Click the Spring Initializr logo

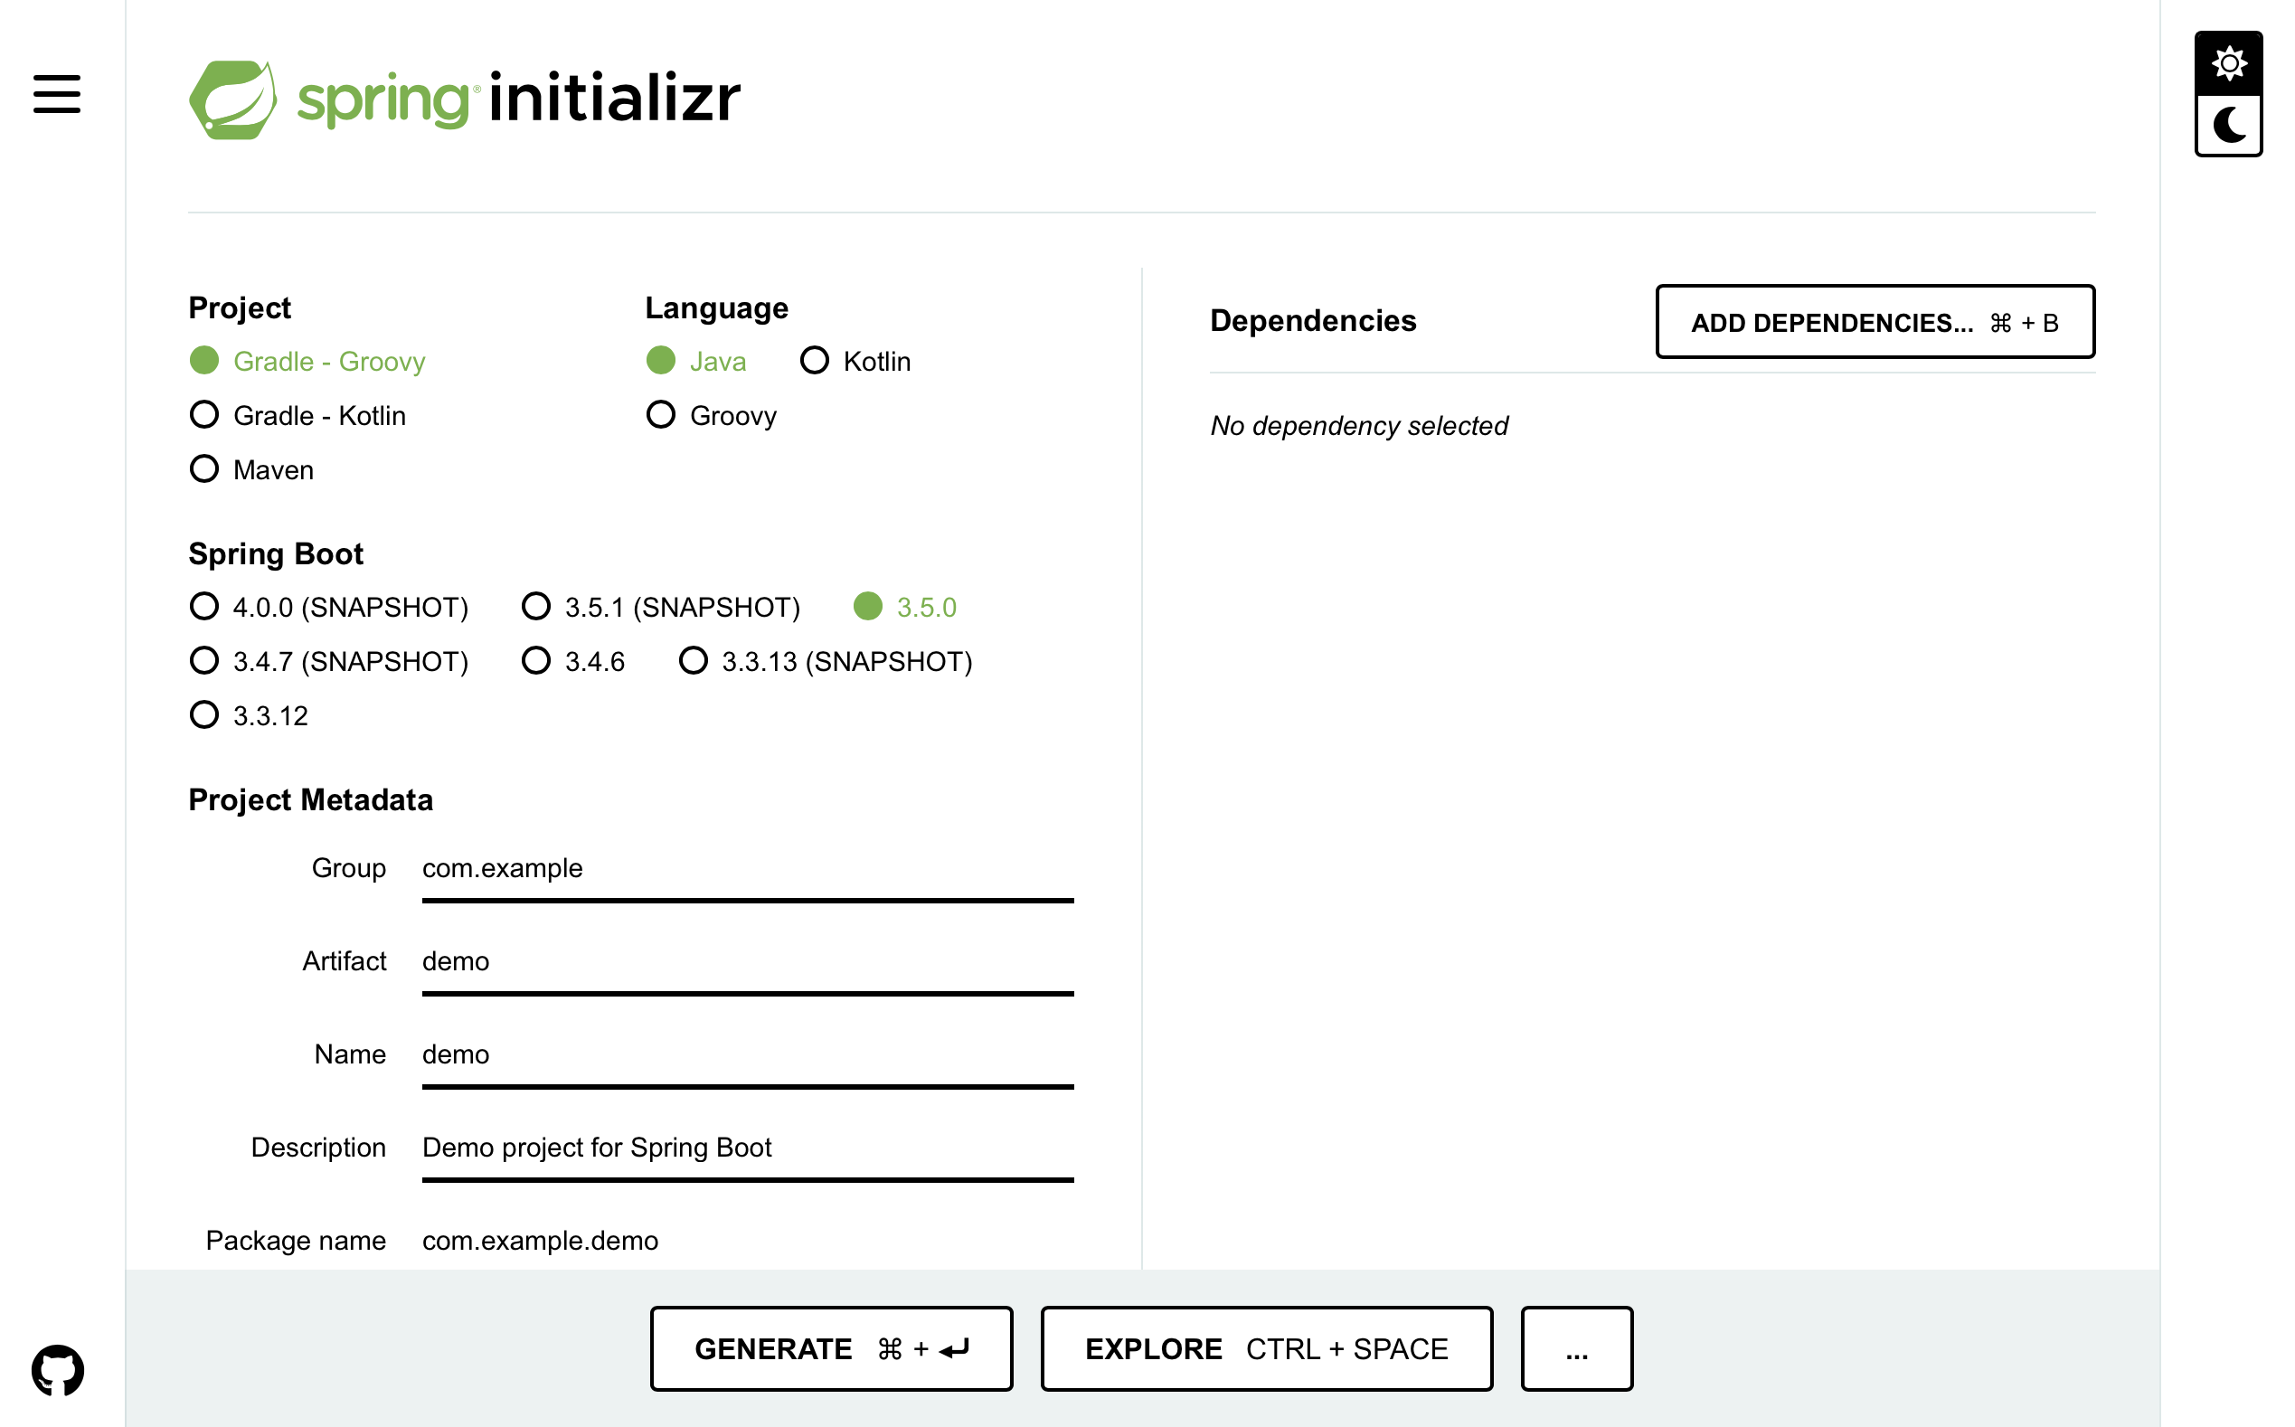point(464,99)
